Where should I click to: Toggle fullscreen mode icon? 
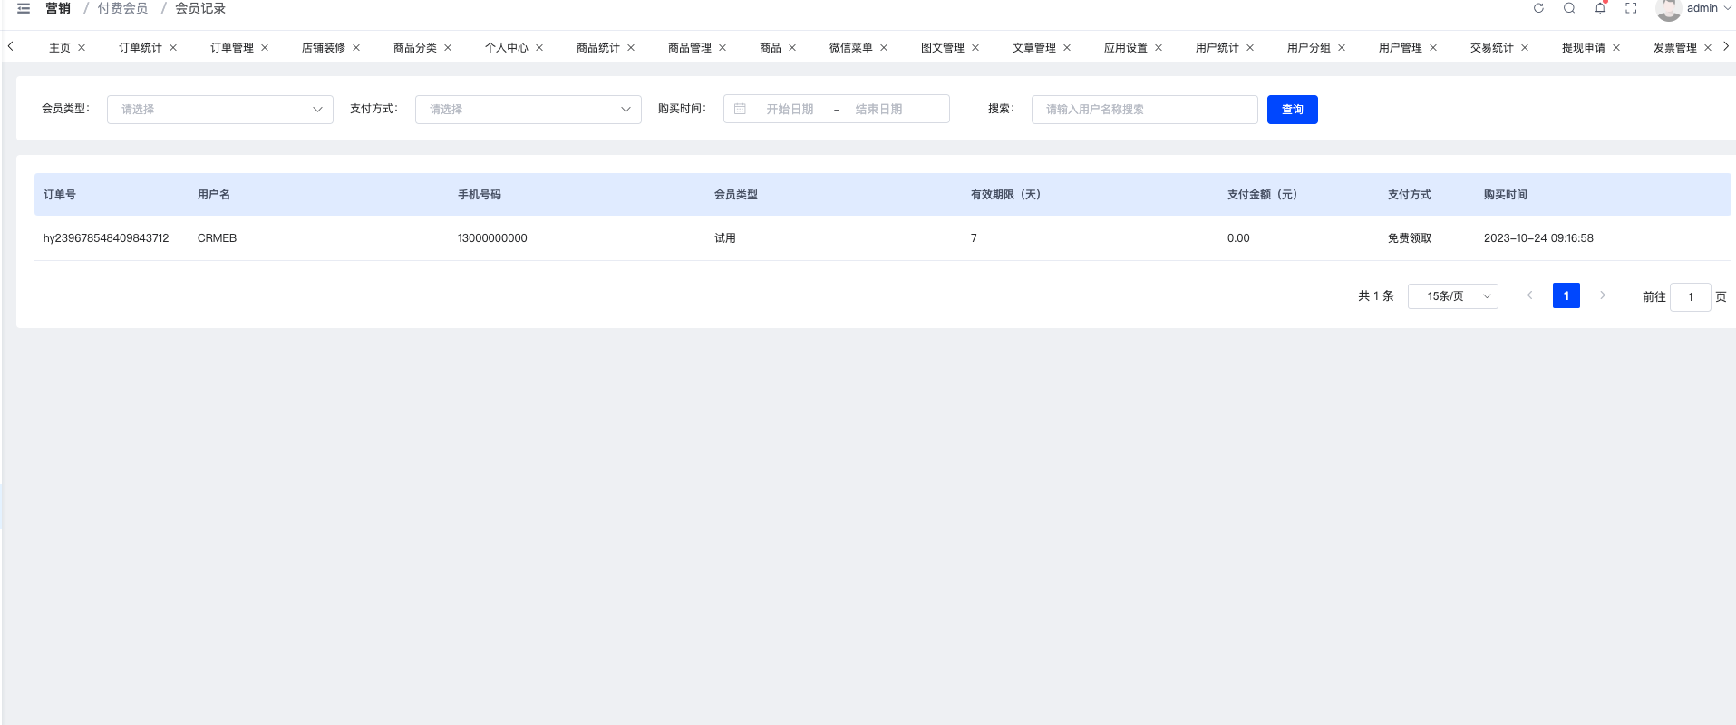pos(1631,8)
